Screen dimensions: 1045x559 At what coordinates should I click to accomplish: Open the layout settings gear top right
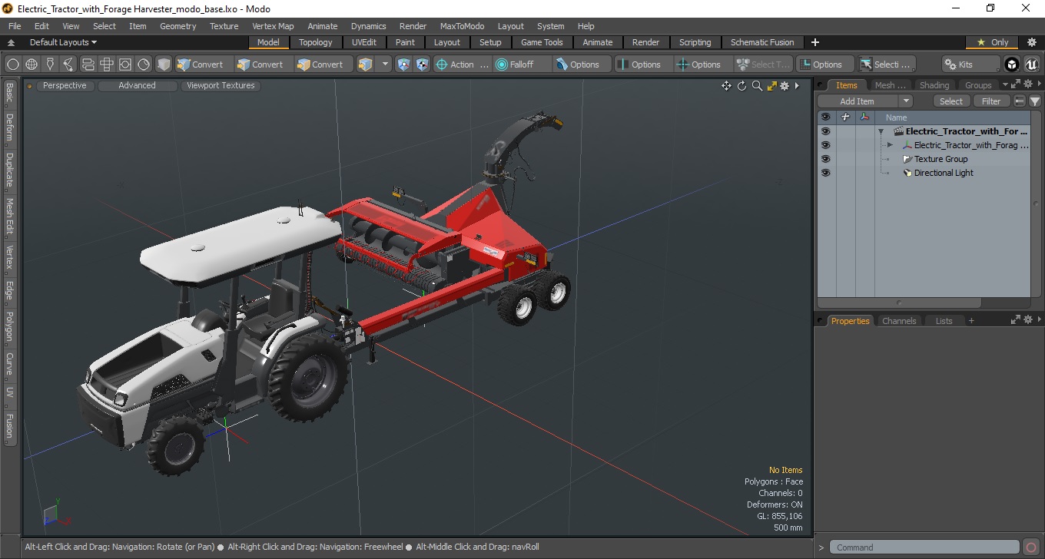tap(1032, 42)
